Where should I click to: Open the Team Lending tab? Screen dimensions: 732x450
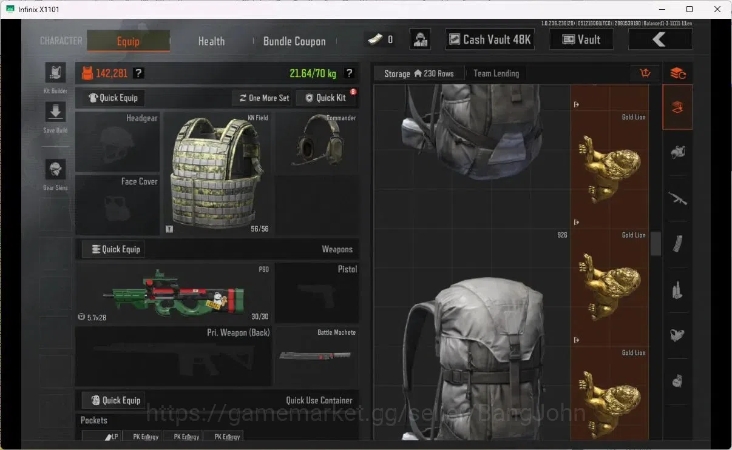click(496, 73)
